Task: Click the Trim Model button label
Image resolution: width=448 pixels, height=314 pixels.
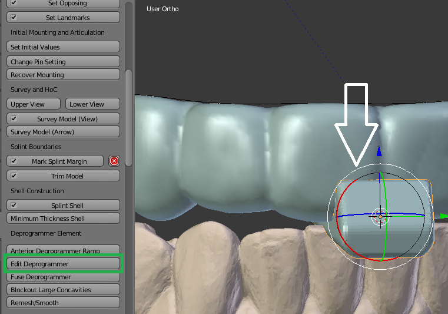Action: (67, 176)
